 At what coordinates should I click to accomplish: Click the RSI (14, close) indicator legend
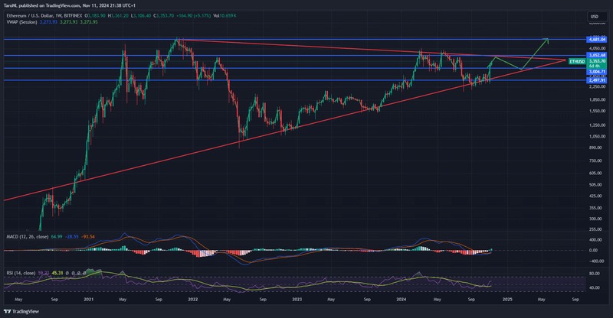tap(21, 273)
